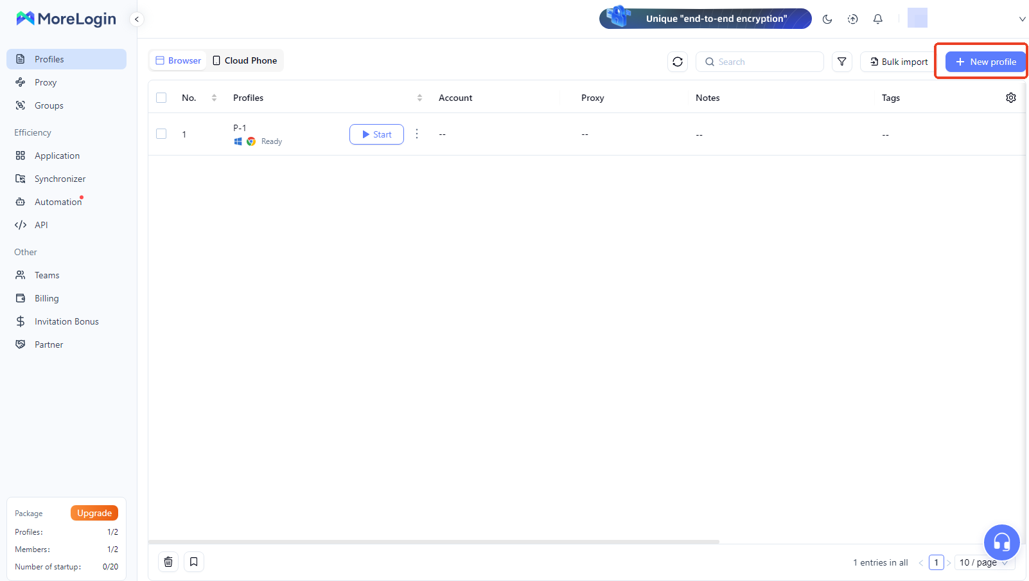This screenshot has height=581, width=1029.
Task: Start the P-1 browser profile
Action: click(x=376, y=134)
